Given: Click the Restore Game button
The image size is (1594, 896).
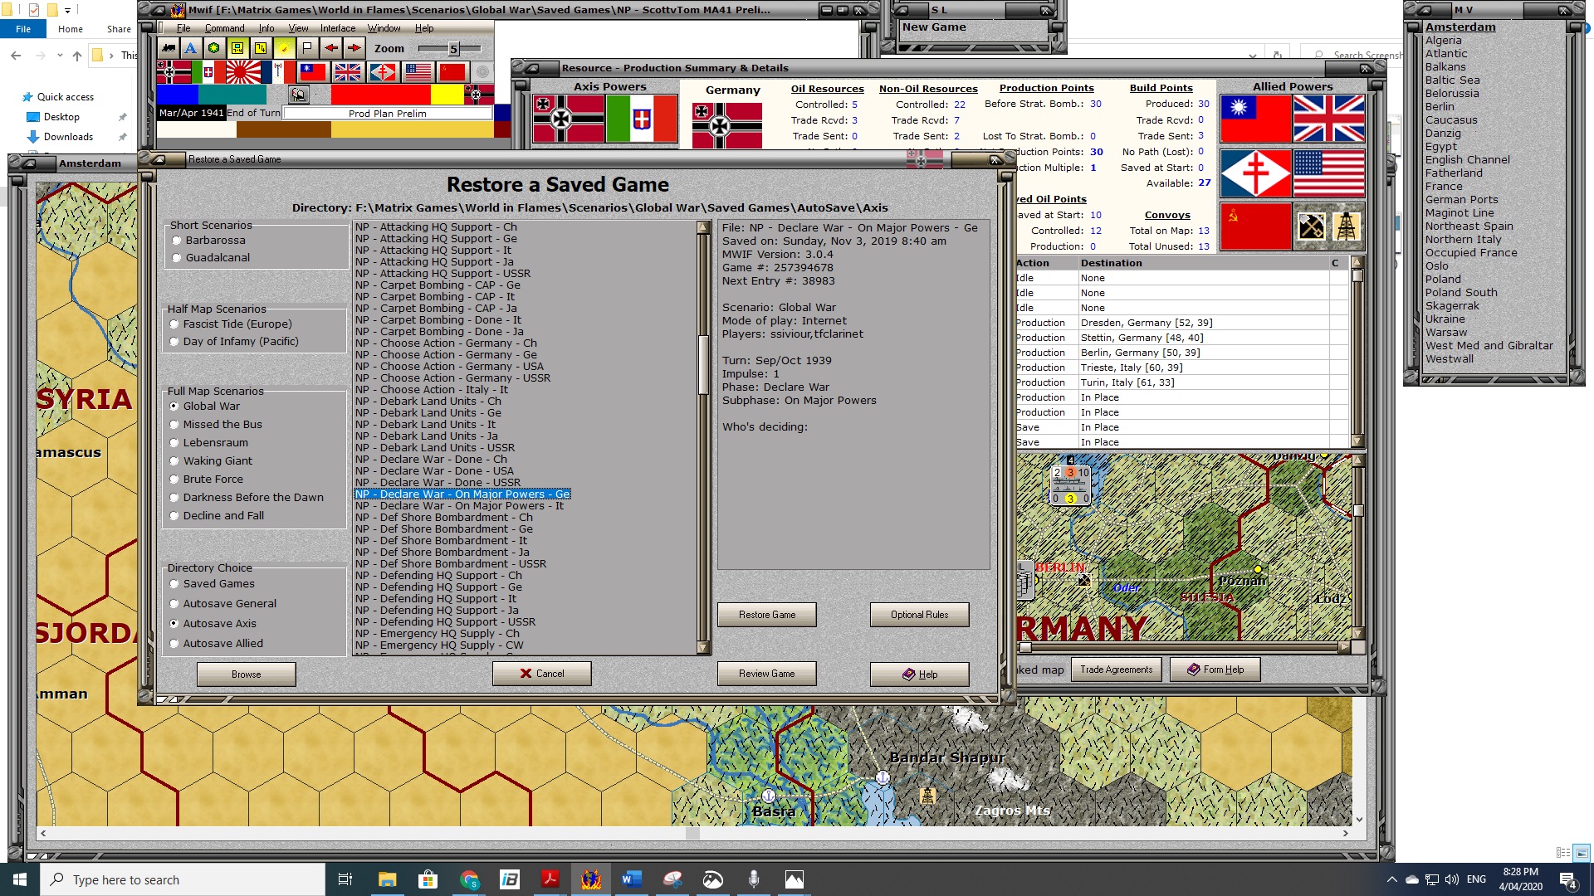Looking at the screenshot, I should (767, 615).
